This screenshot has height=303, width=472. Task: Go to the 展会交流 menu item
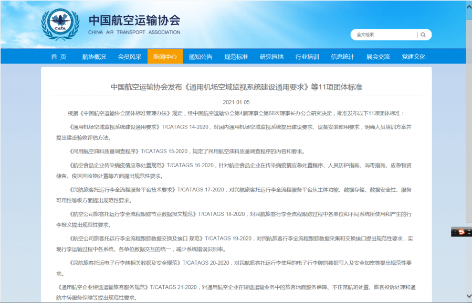378,56
